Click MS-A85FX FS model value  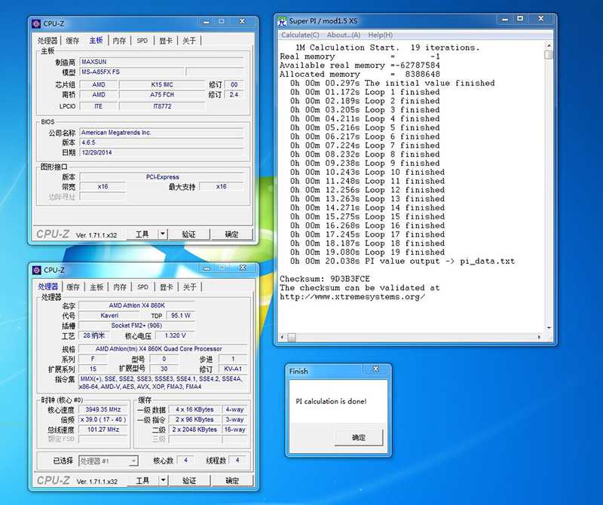click(132, 72)
